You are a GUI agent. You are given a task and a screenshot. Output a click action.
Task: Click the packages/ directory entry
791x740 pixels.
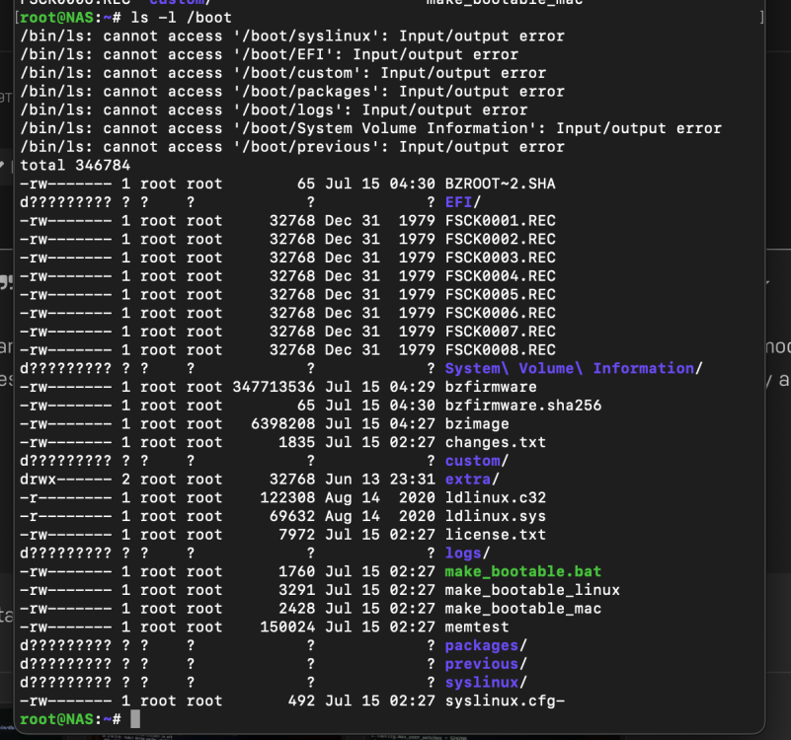coord(486,645)
